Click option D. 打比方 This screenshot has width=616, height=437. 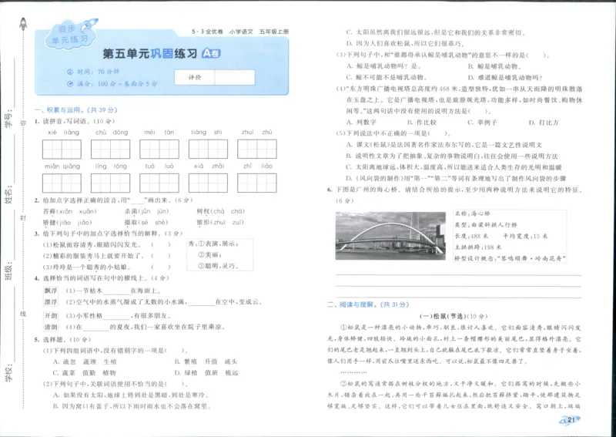click(544, 123)
